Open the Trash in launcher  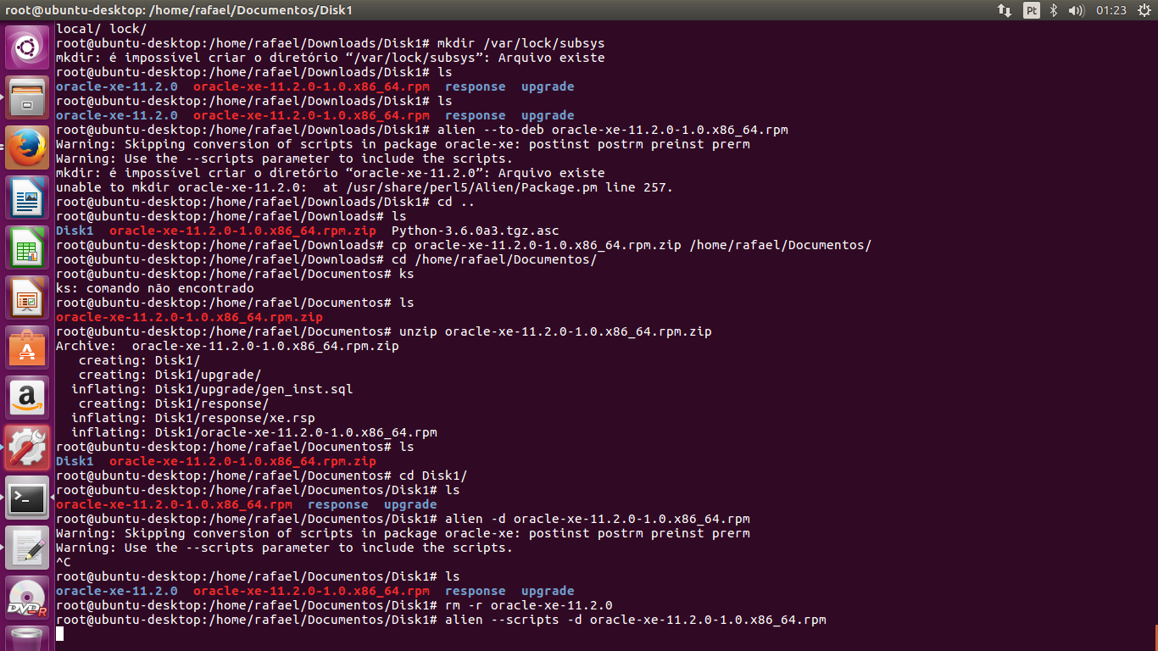tap(27, 639)
